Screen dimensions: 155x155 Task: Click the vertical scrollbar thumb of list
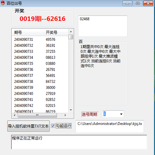pos(71,37)
